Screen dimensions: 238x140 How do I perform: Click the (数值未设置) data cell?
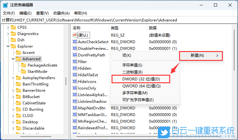coord(159,35)
